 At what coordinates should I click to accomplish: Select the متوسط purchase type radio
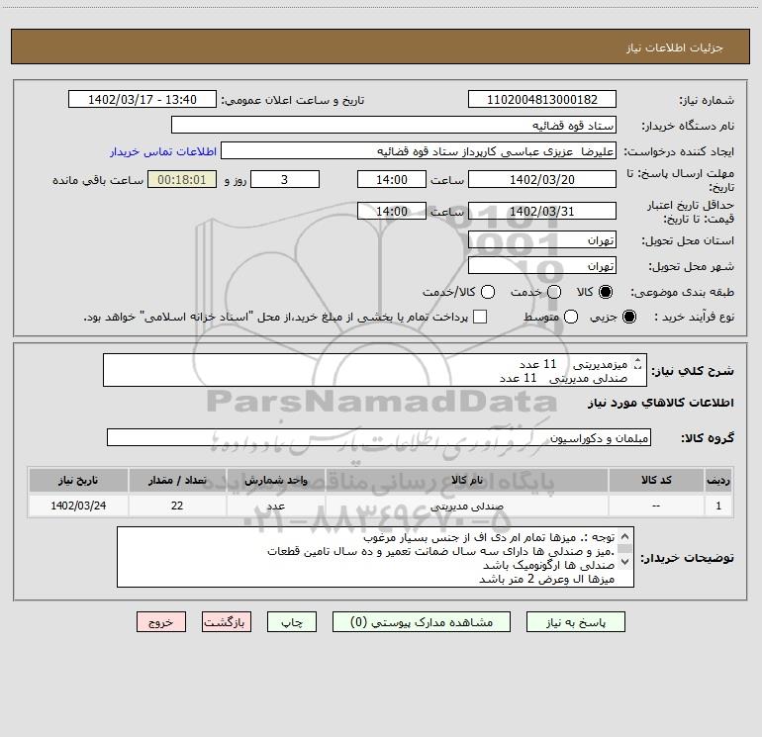click(x=571, y=317)
